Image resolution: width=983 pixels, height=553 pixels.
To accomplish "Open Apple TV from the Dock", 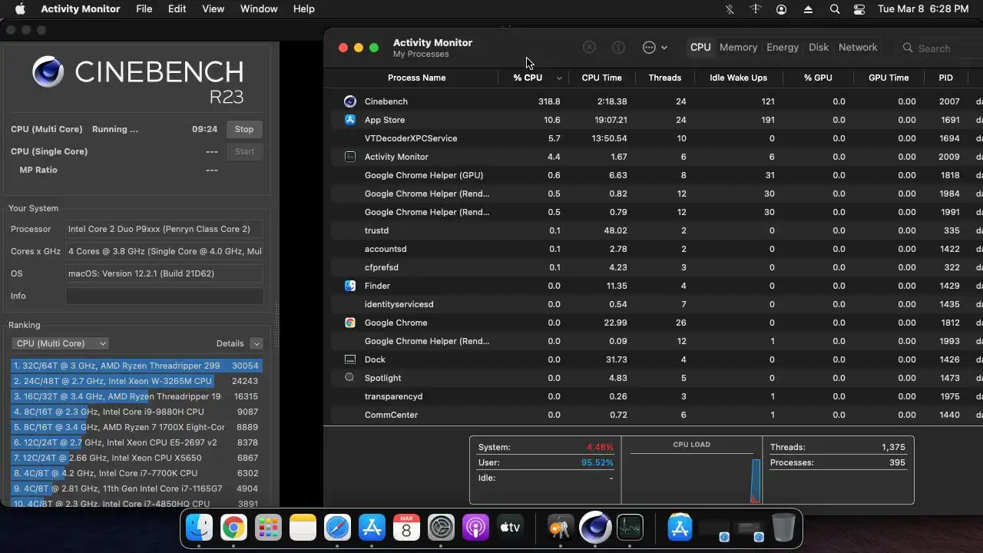I will pos(510,528).
